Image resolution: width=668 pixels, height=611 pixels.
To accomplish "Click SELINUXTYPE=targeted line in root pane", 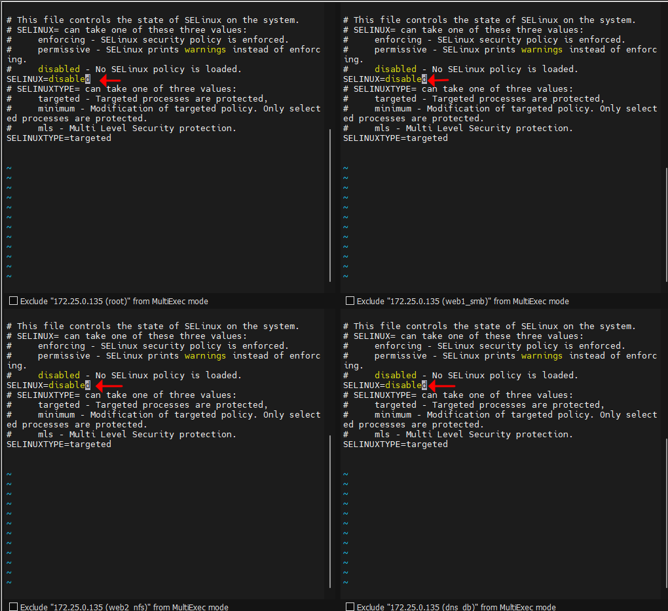I will 59,138.
